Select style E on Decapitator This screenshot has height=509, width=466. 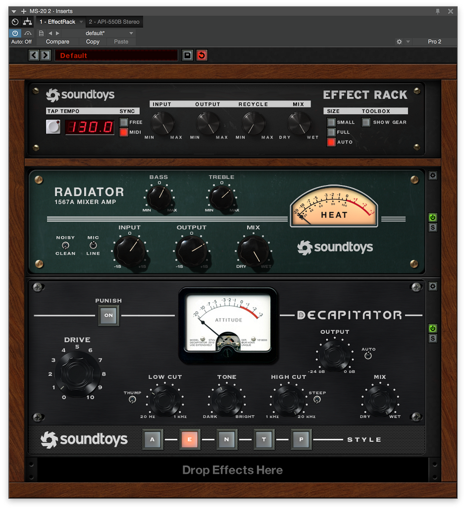pos(190,439)
